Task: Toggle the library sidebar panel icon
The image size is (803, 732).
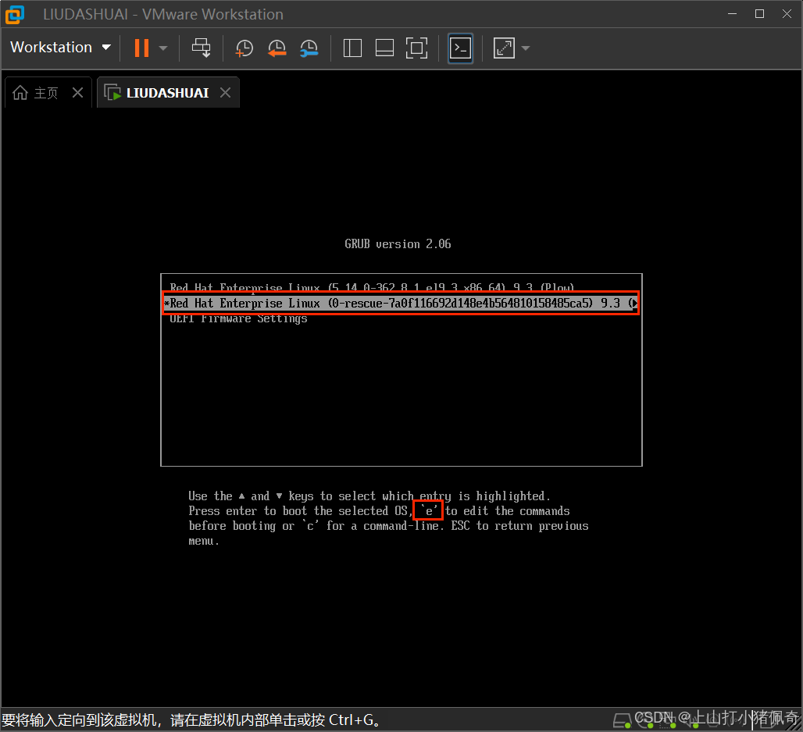Action: [x=352, y=48]
